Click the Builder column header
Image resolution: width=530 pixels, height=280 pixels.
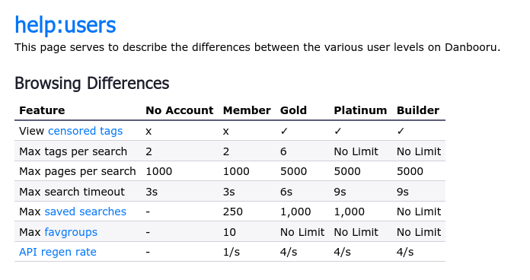point(418,110)
